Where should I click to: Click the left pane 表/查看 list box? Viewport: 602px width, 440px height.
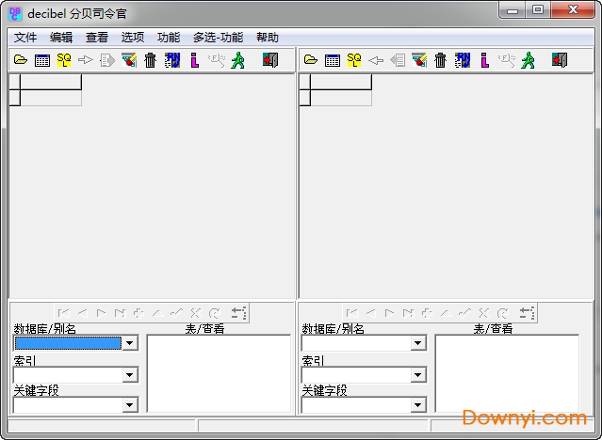219,373
